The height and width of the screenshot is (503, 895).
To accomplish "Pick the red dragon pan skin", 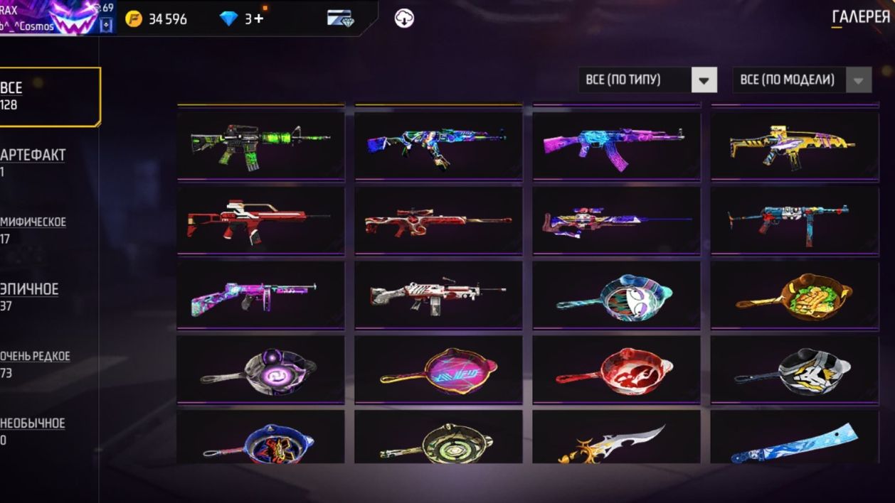I will tap(616, 369).
